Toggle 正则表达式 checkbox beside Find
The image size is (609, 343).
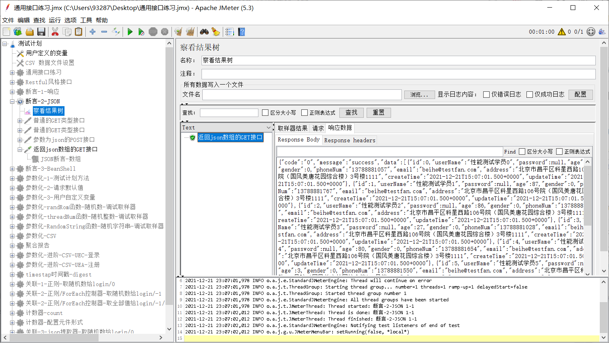point(559,151)
